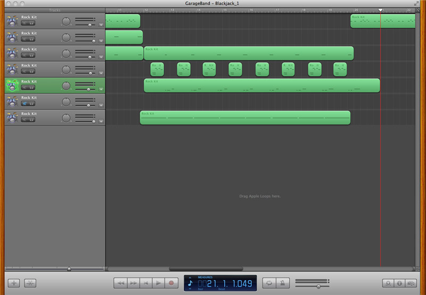Solo the sixth Rock Kit track with headphones
This screenshot has height=295, width=426.
[31, 103]
